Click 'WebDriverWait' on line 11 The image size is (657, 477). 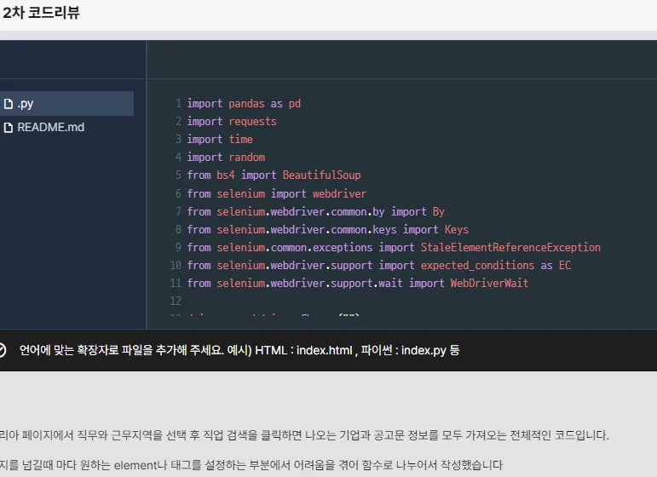click(489, 283)
